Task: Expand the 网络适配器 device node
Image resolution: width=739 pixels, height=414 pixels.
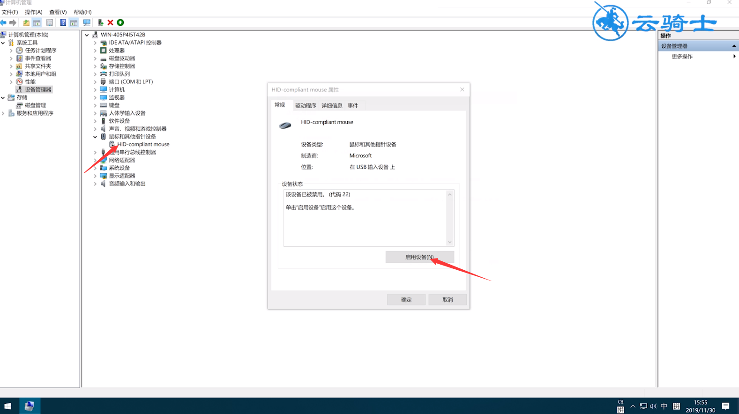Action: (95, 160)
